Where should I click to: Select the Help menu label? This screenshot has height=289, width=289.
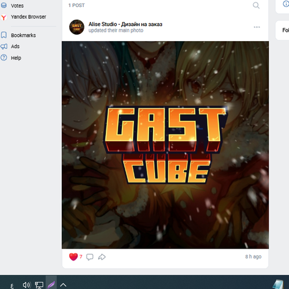pos(16,58)
